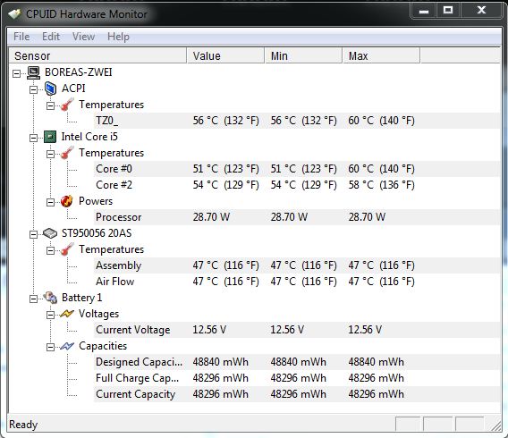Open the File menu
The height and width of the screenshot is (438, 508).
point(21,37)
